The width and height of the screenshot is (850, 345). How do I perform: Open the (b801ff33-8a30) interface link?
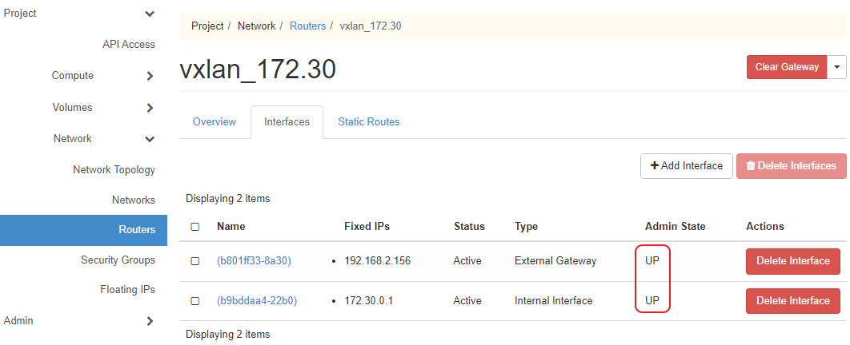click(254, 261)
